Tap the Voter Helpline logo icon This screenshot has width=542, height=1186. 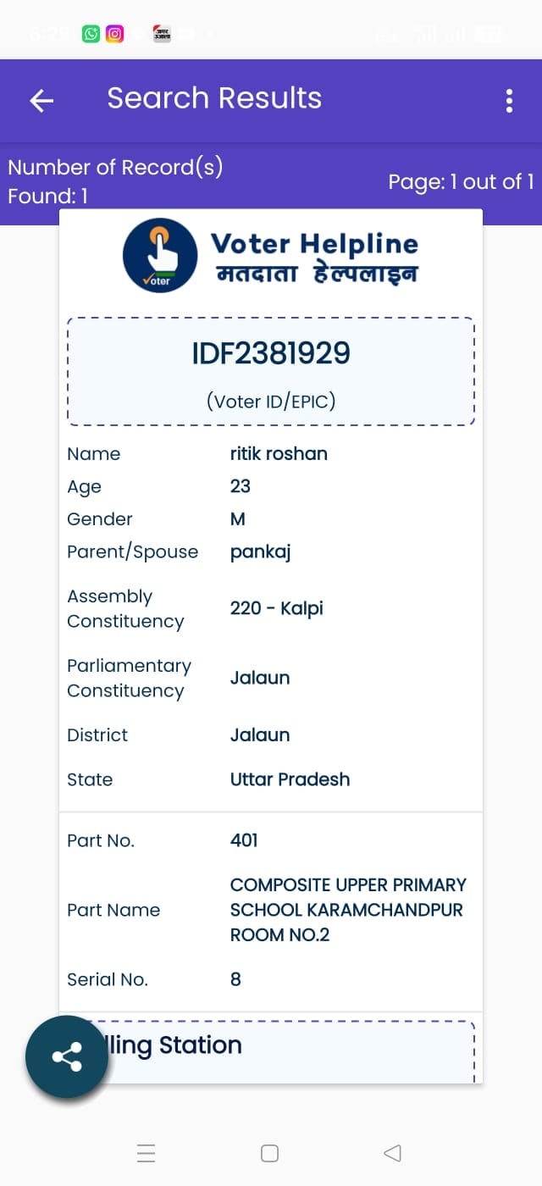[160, 255]
